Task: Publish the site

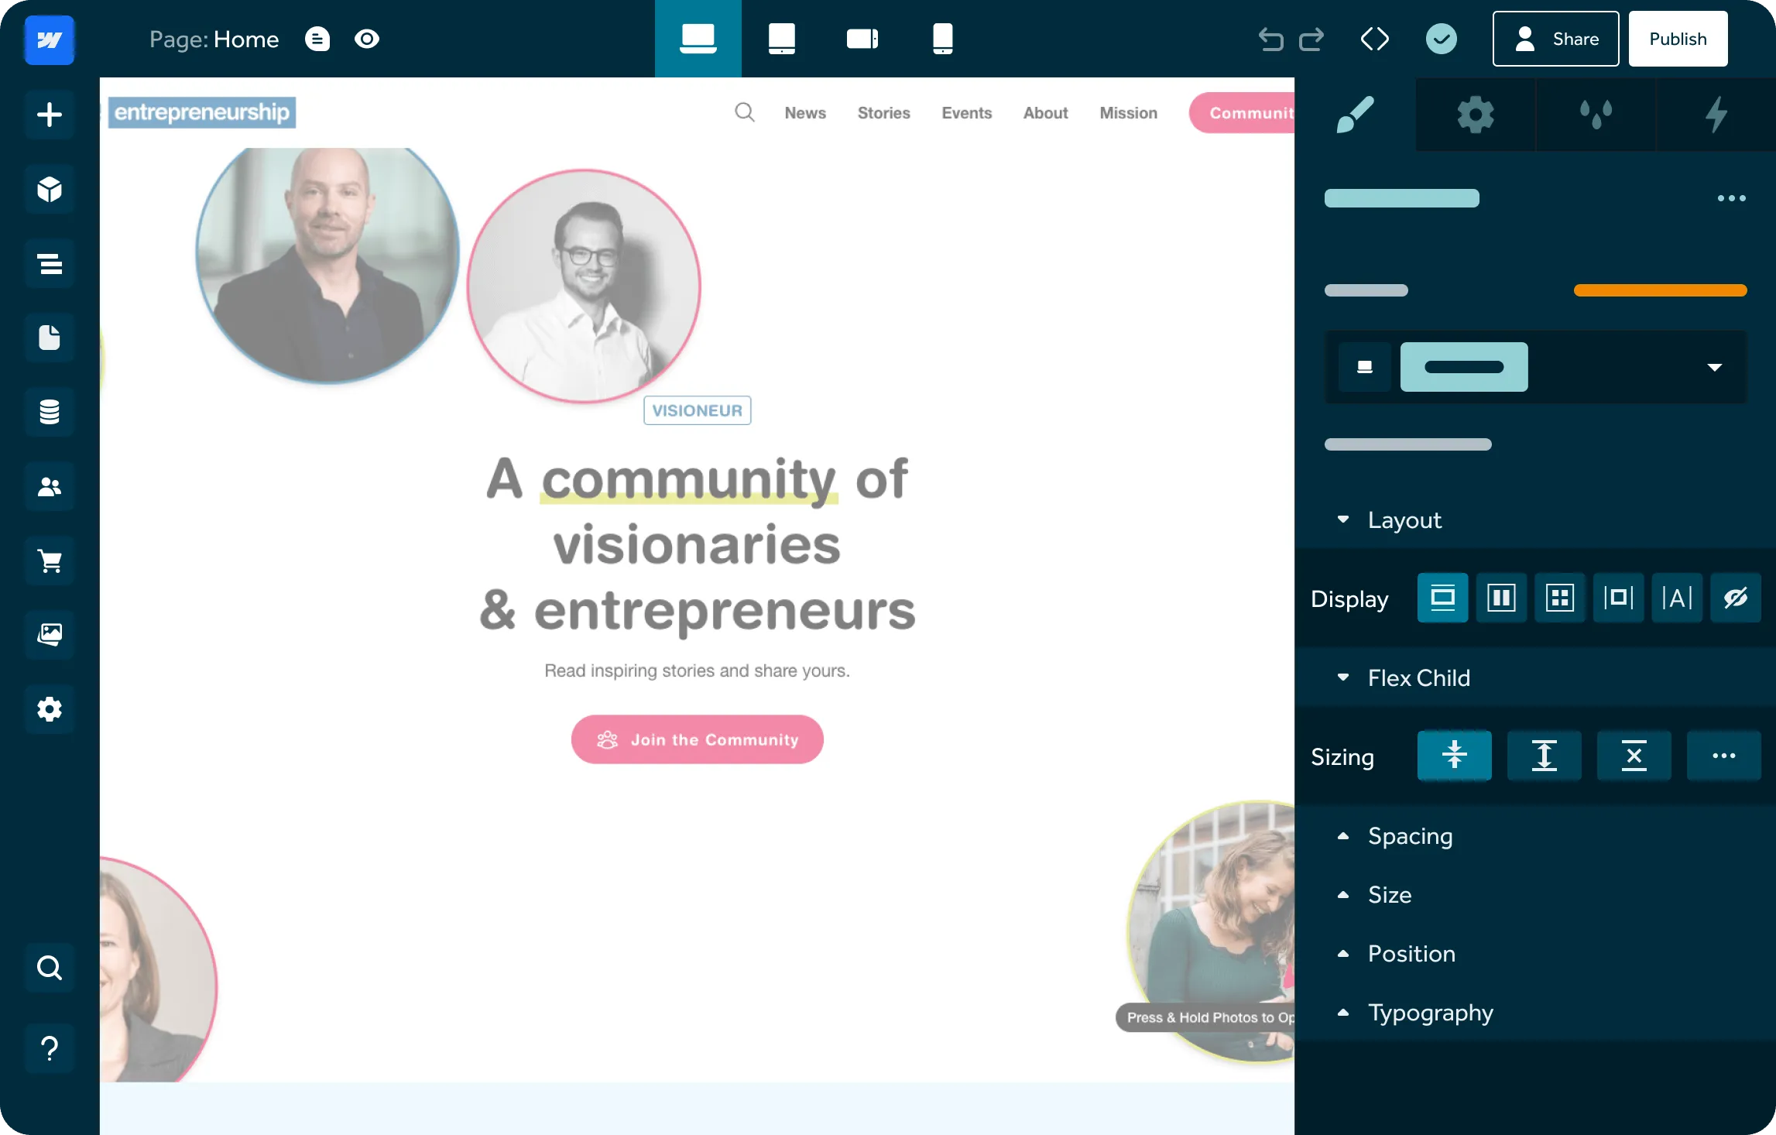Action: coord(1678,39)
